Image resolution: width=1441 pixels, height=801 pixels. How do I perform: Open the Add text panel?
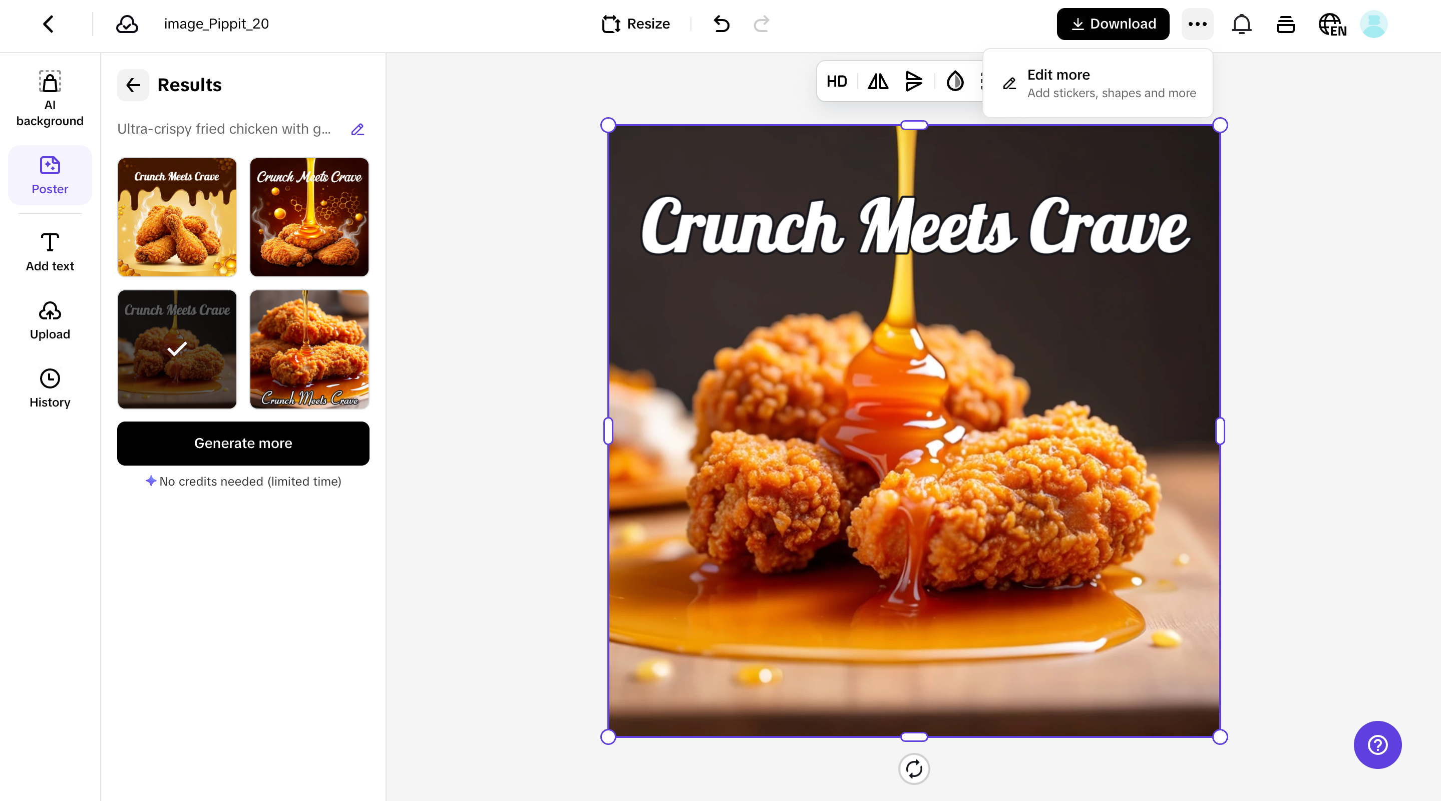(x=50, y=251)
